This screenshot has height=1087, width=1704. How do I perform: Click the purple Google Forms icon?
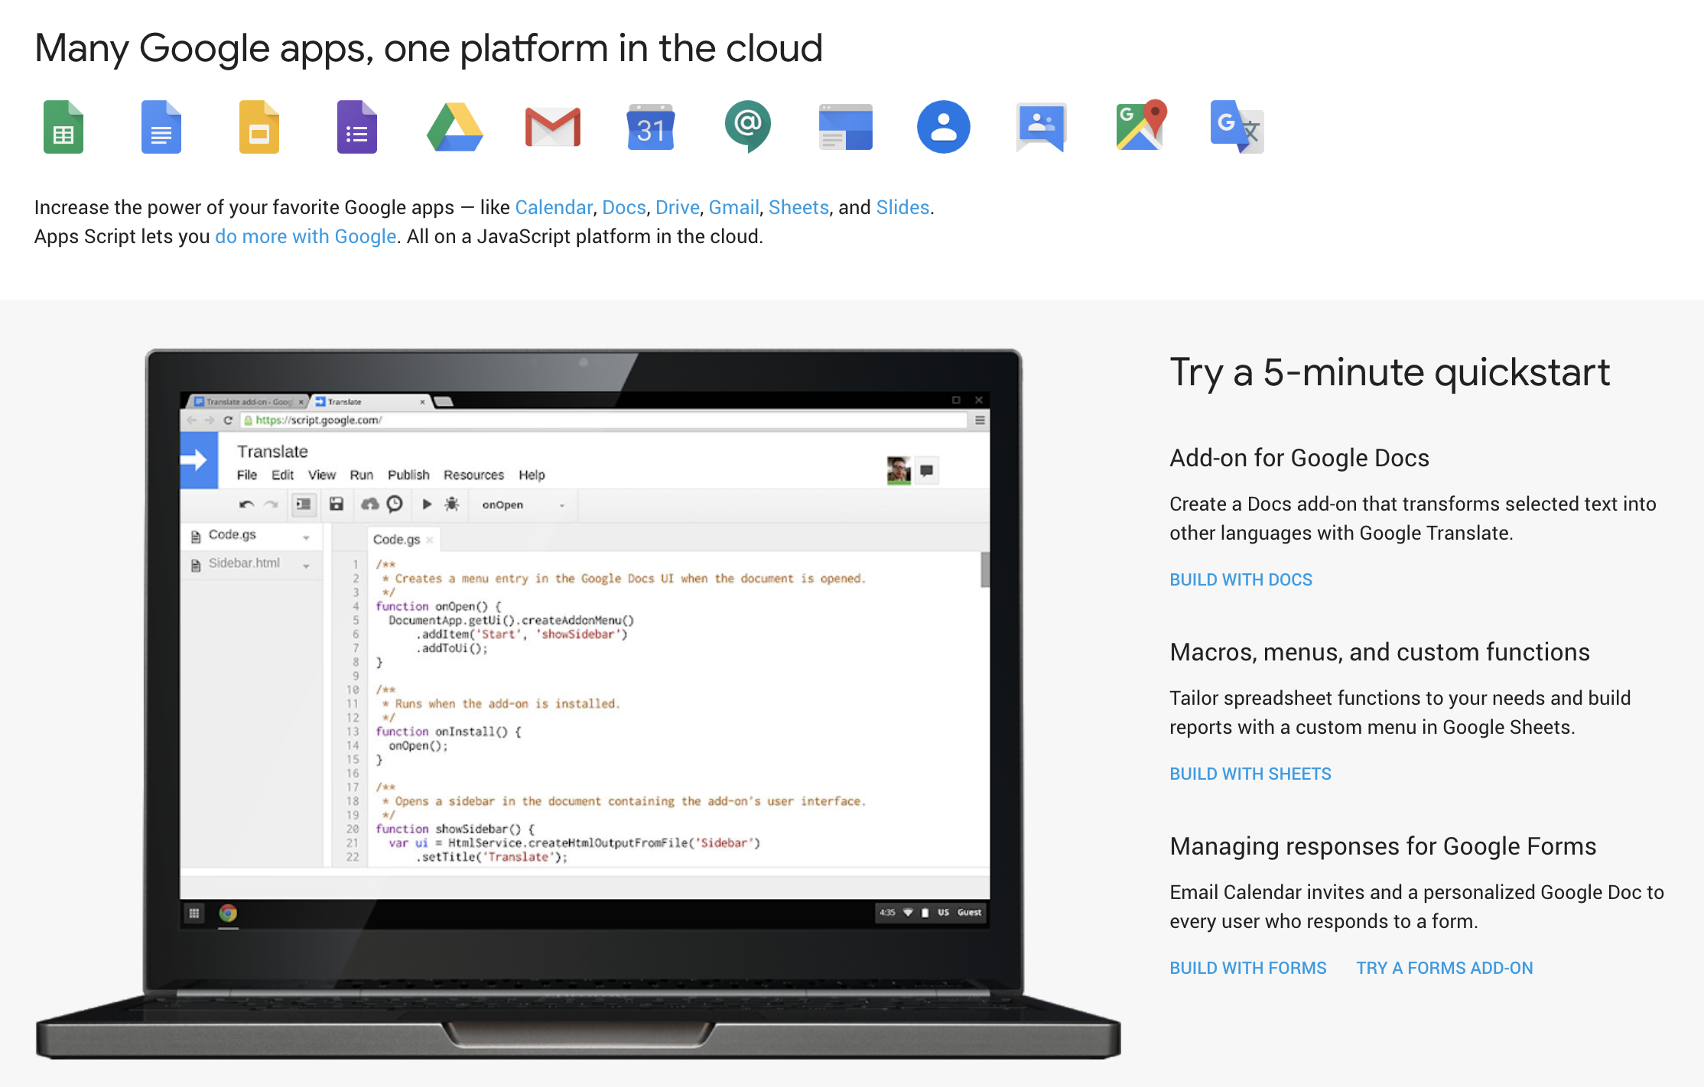(356, 127)
